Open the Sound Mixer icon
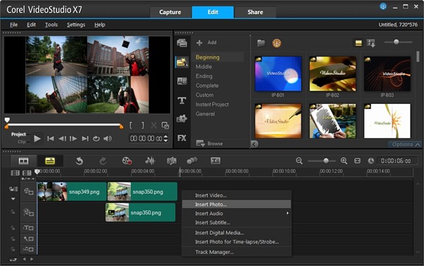The image size is (424, 266). coord(150,161)
